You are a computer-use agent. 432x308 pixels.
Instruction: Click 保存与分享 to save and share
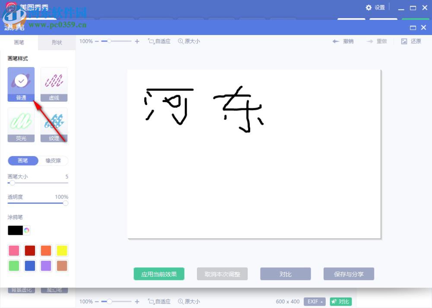(349, 273)
